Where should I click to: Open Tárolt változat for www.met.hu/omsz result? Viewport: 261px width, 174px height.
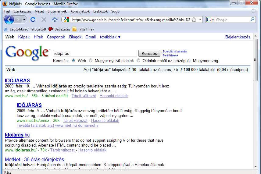coord(75,120)
